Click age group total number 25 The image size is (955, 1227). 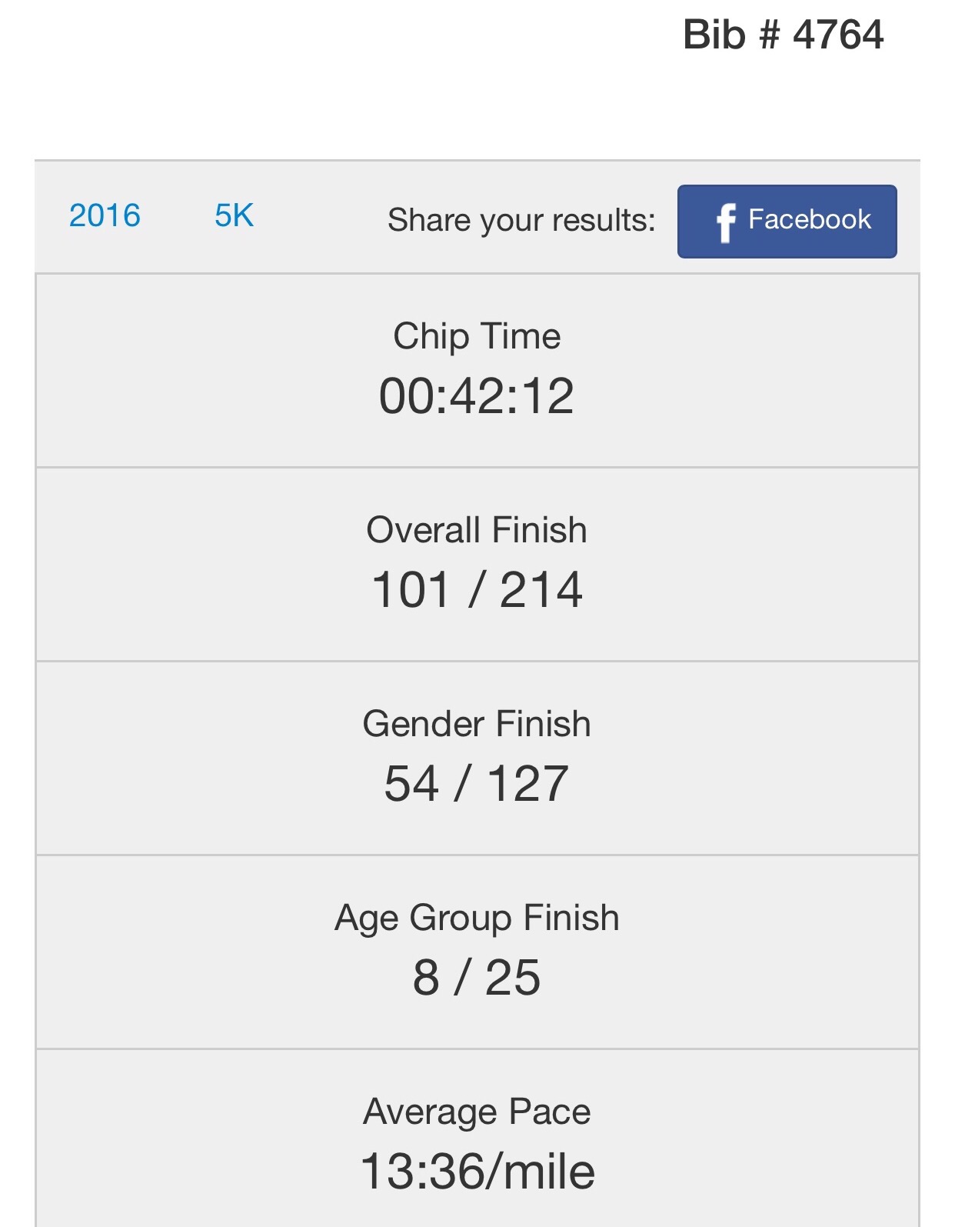[513, 978]
